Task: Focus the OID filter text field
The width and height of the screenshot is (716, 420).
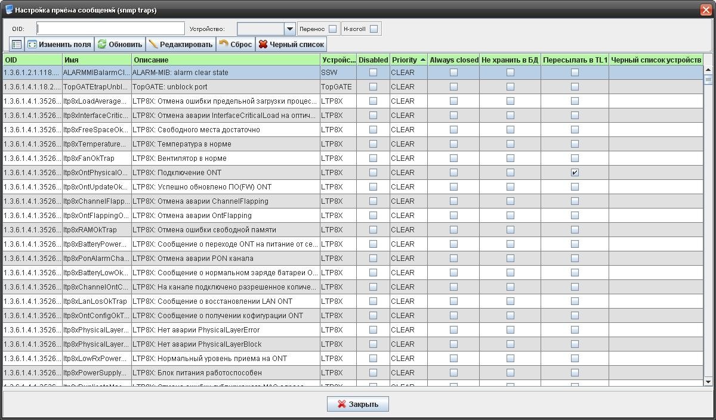Action: click(110, 29)
